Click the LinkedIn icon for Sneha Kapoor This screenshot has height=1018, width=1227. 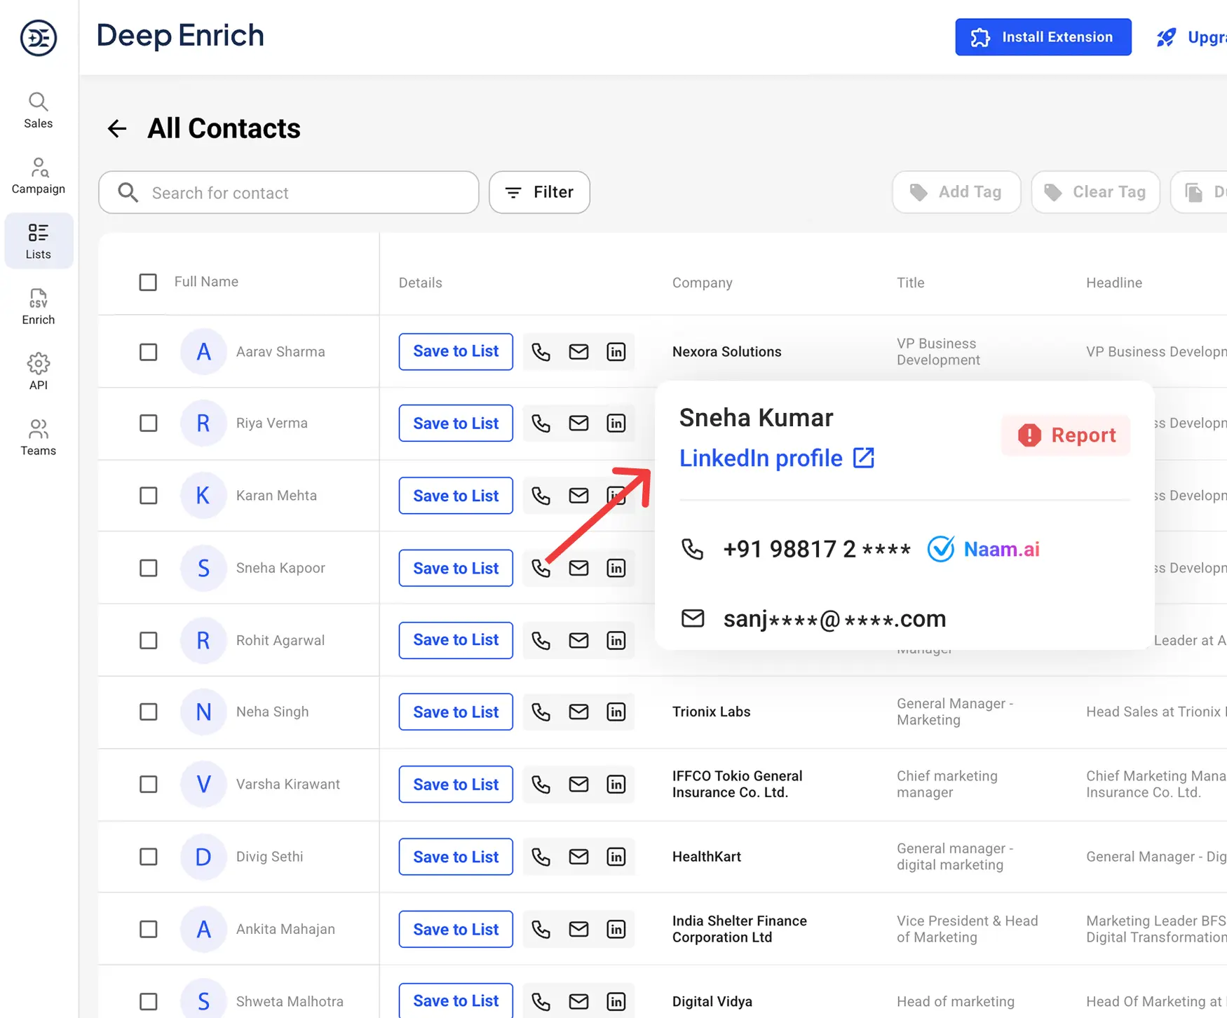(x=616, y=568)
